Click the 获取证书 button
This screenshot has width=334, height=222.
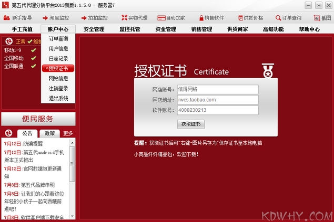[191, 124]
